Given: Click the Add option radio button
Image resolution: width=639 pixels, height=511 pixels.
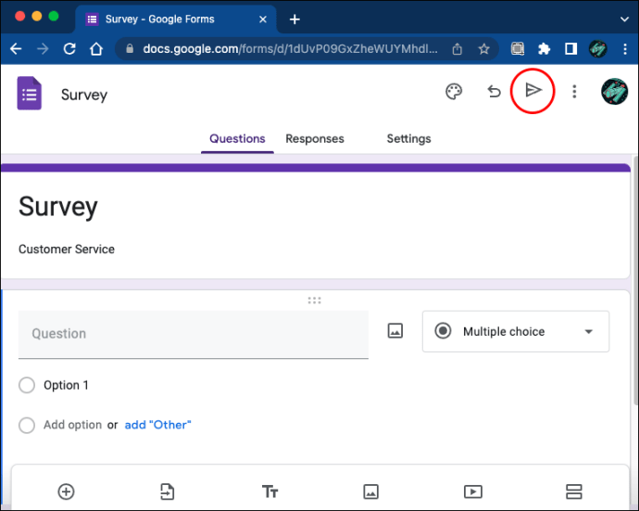Looking at the screenshot, I should pyautogui.click(x=27, y=425).
